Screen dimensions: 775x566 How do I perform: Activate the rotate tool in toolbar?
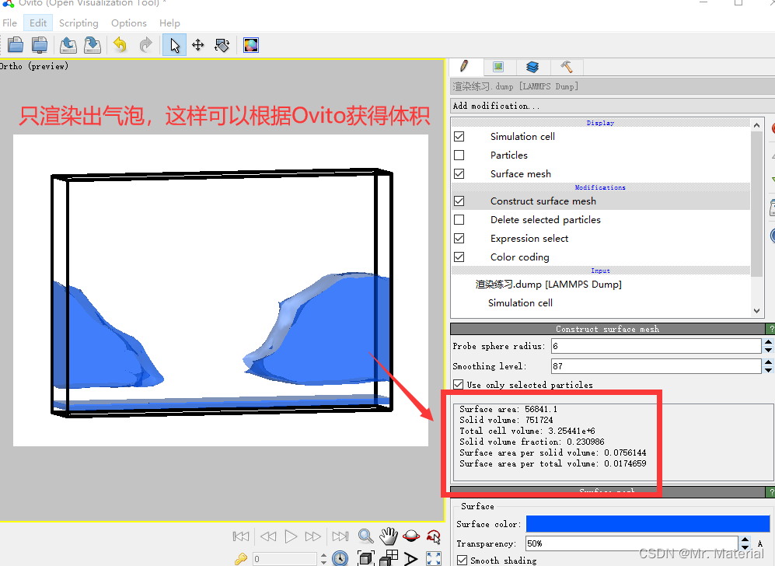click(222, 45)
